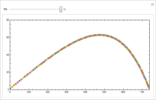Click the y-axis tick label 20

pos(8,72)
